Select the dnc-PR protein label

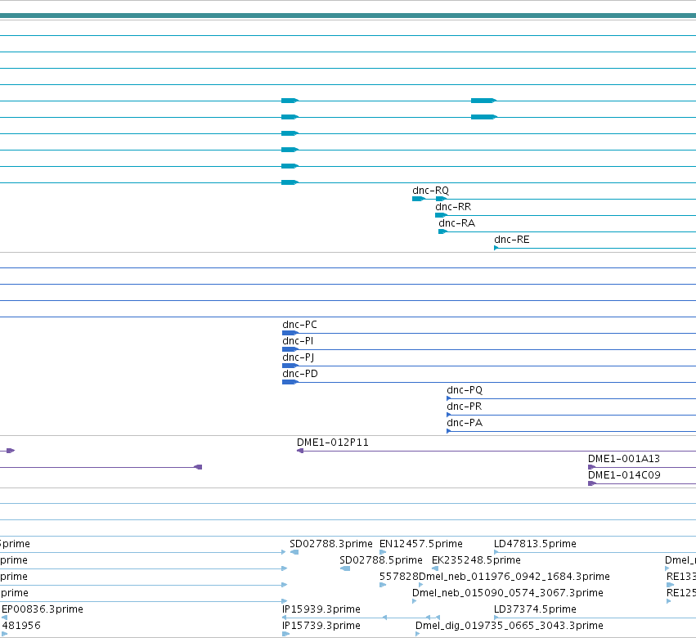coord(465,407)
